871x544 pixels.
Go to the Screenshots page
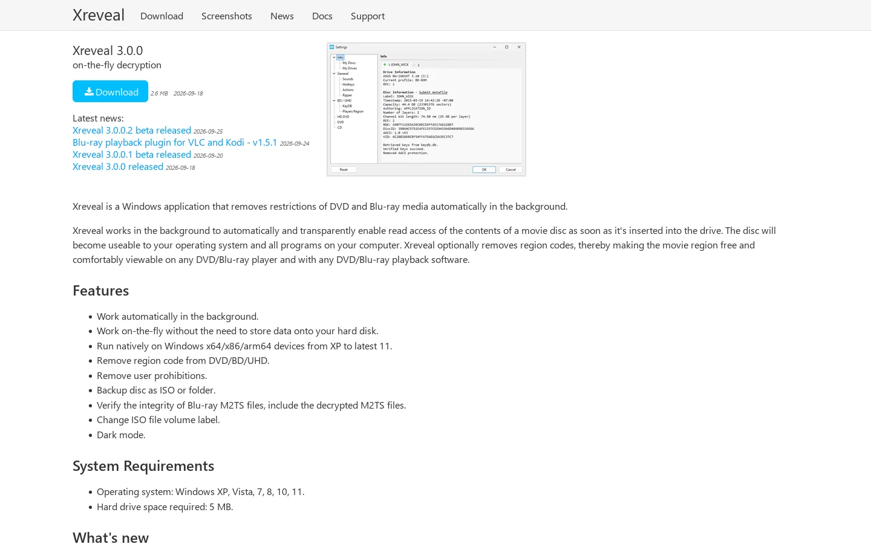[227, 16]
